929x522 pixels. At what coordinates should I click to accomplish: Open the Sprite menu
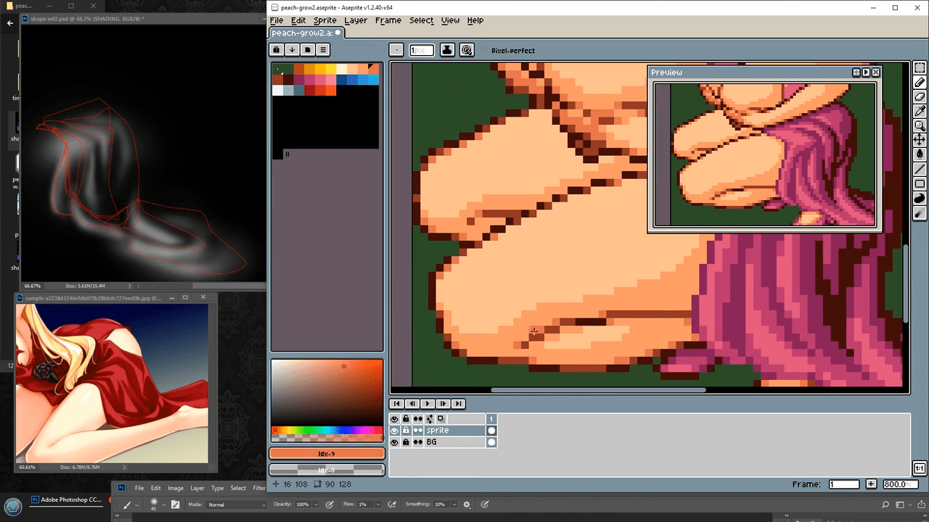pyautogui.click(x=324, y=20)
